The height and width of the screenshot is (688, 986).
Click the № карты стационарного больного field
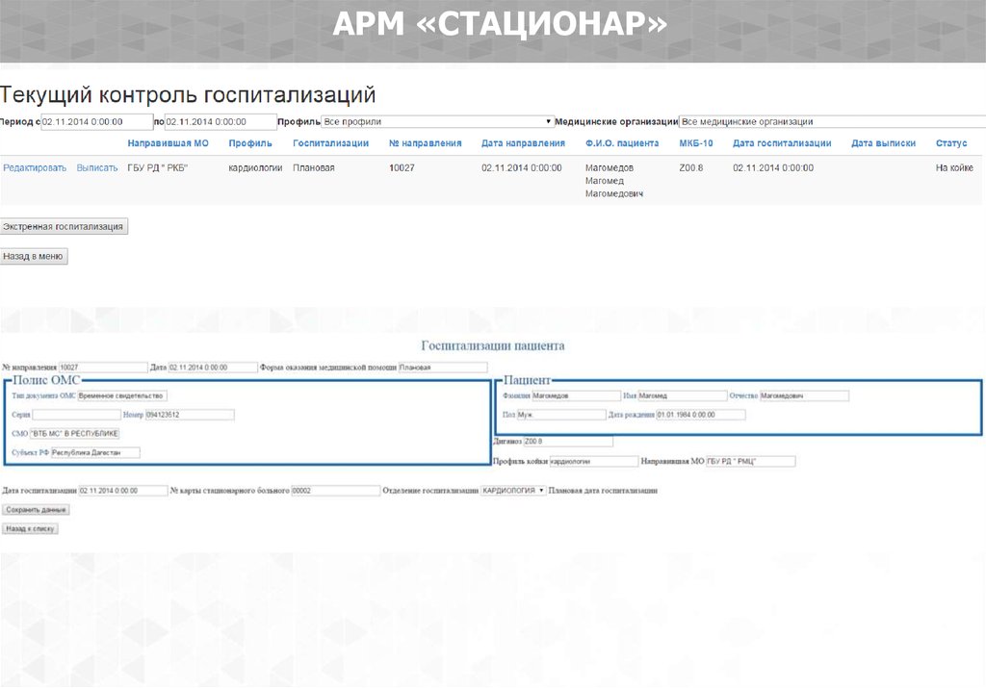pos(335,490)
